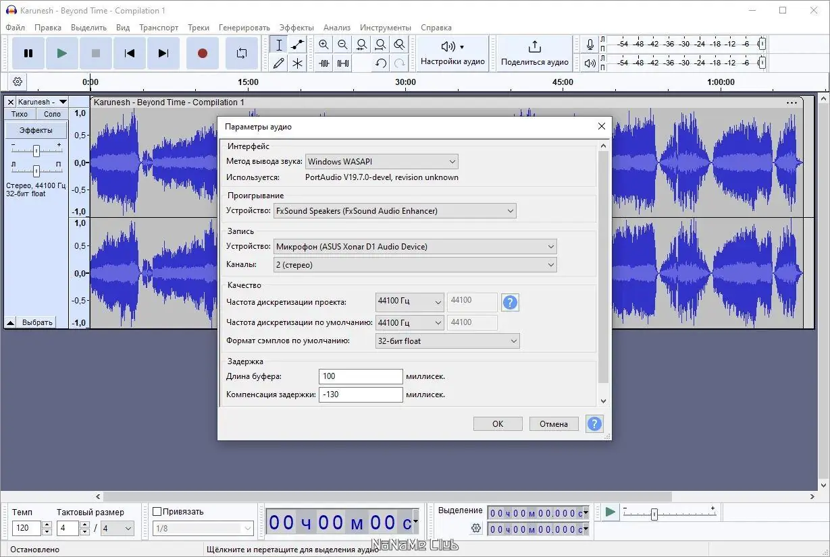
Task: Select the Draw pencil tool
Action: [278, 63]
